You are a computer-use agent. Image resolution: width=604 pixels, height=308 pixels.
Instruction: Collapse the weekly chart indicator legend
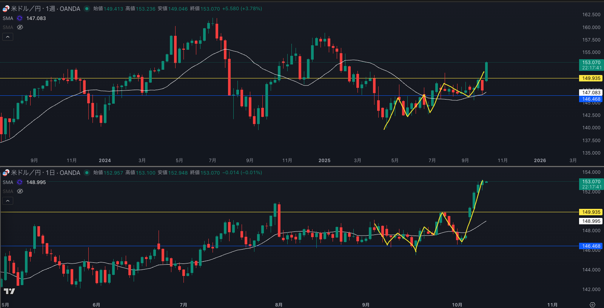[x=8, y=37]
